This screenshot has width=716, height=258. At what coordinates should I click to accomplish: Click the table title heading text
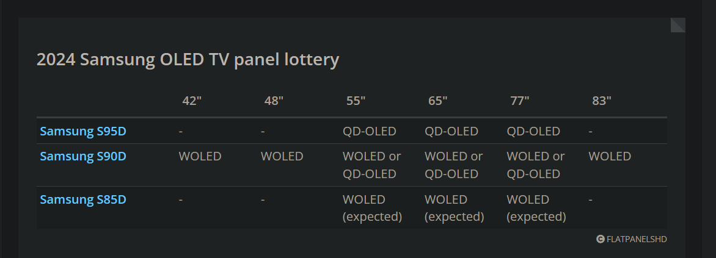[188, 60]
